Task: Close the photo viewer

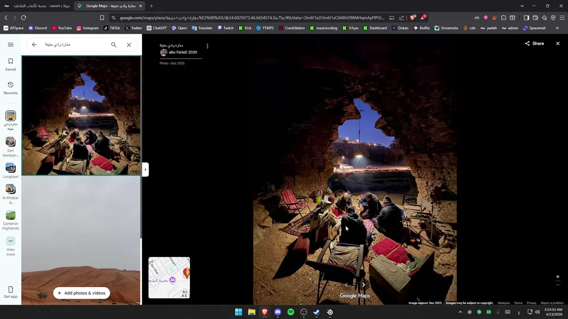Action: pos(558,43)
